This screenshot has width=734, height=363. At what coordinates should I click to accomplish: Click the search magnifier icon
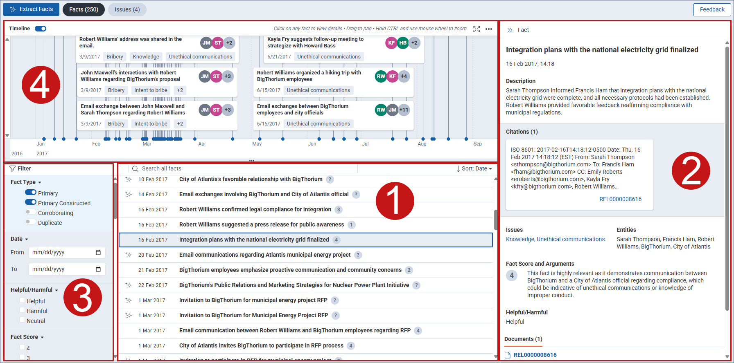(136, 168)
